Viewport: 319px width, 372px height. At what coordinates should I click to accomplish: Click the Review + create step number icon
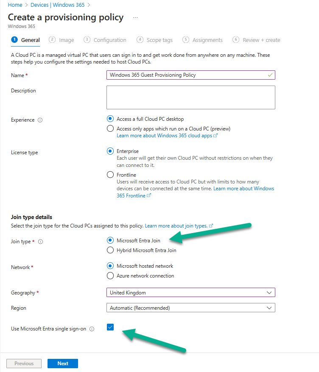(236, 40)
